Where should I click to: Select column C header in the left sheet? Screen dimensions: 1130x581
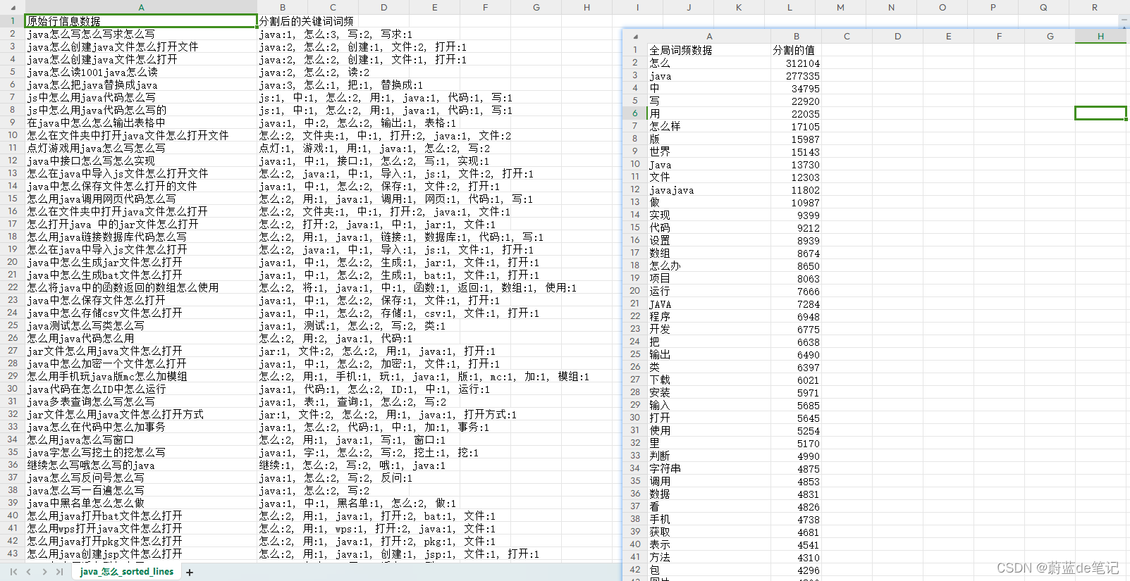point(333,7)
